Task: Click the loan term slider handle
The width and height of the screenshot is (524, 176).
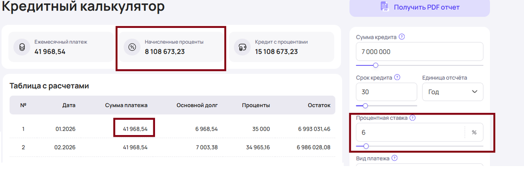Action: [x=365, y=105]
